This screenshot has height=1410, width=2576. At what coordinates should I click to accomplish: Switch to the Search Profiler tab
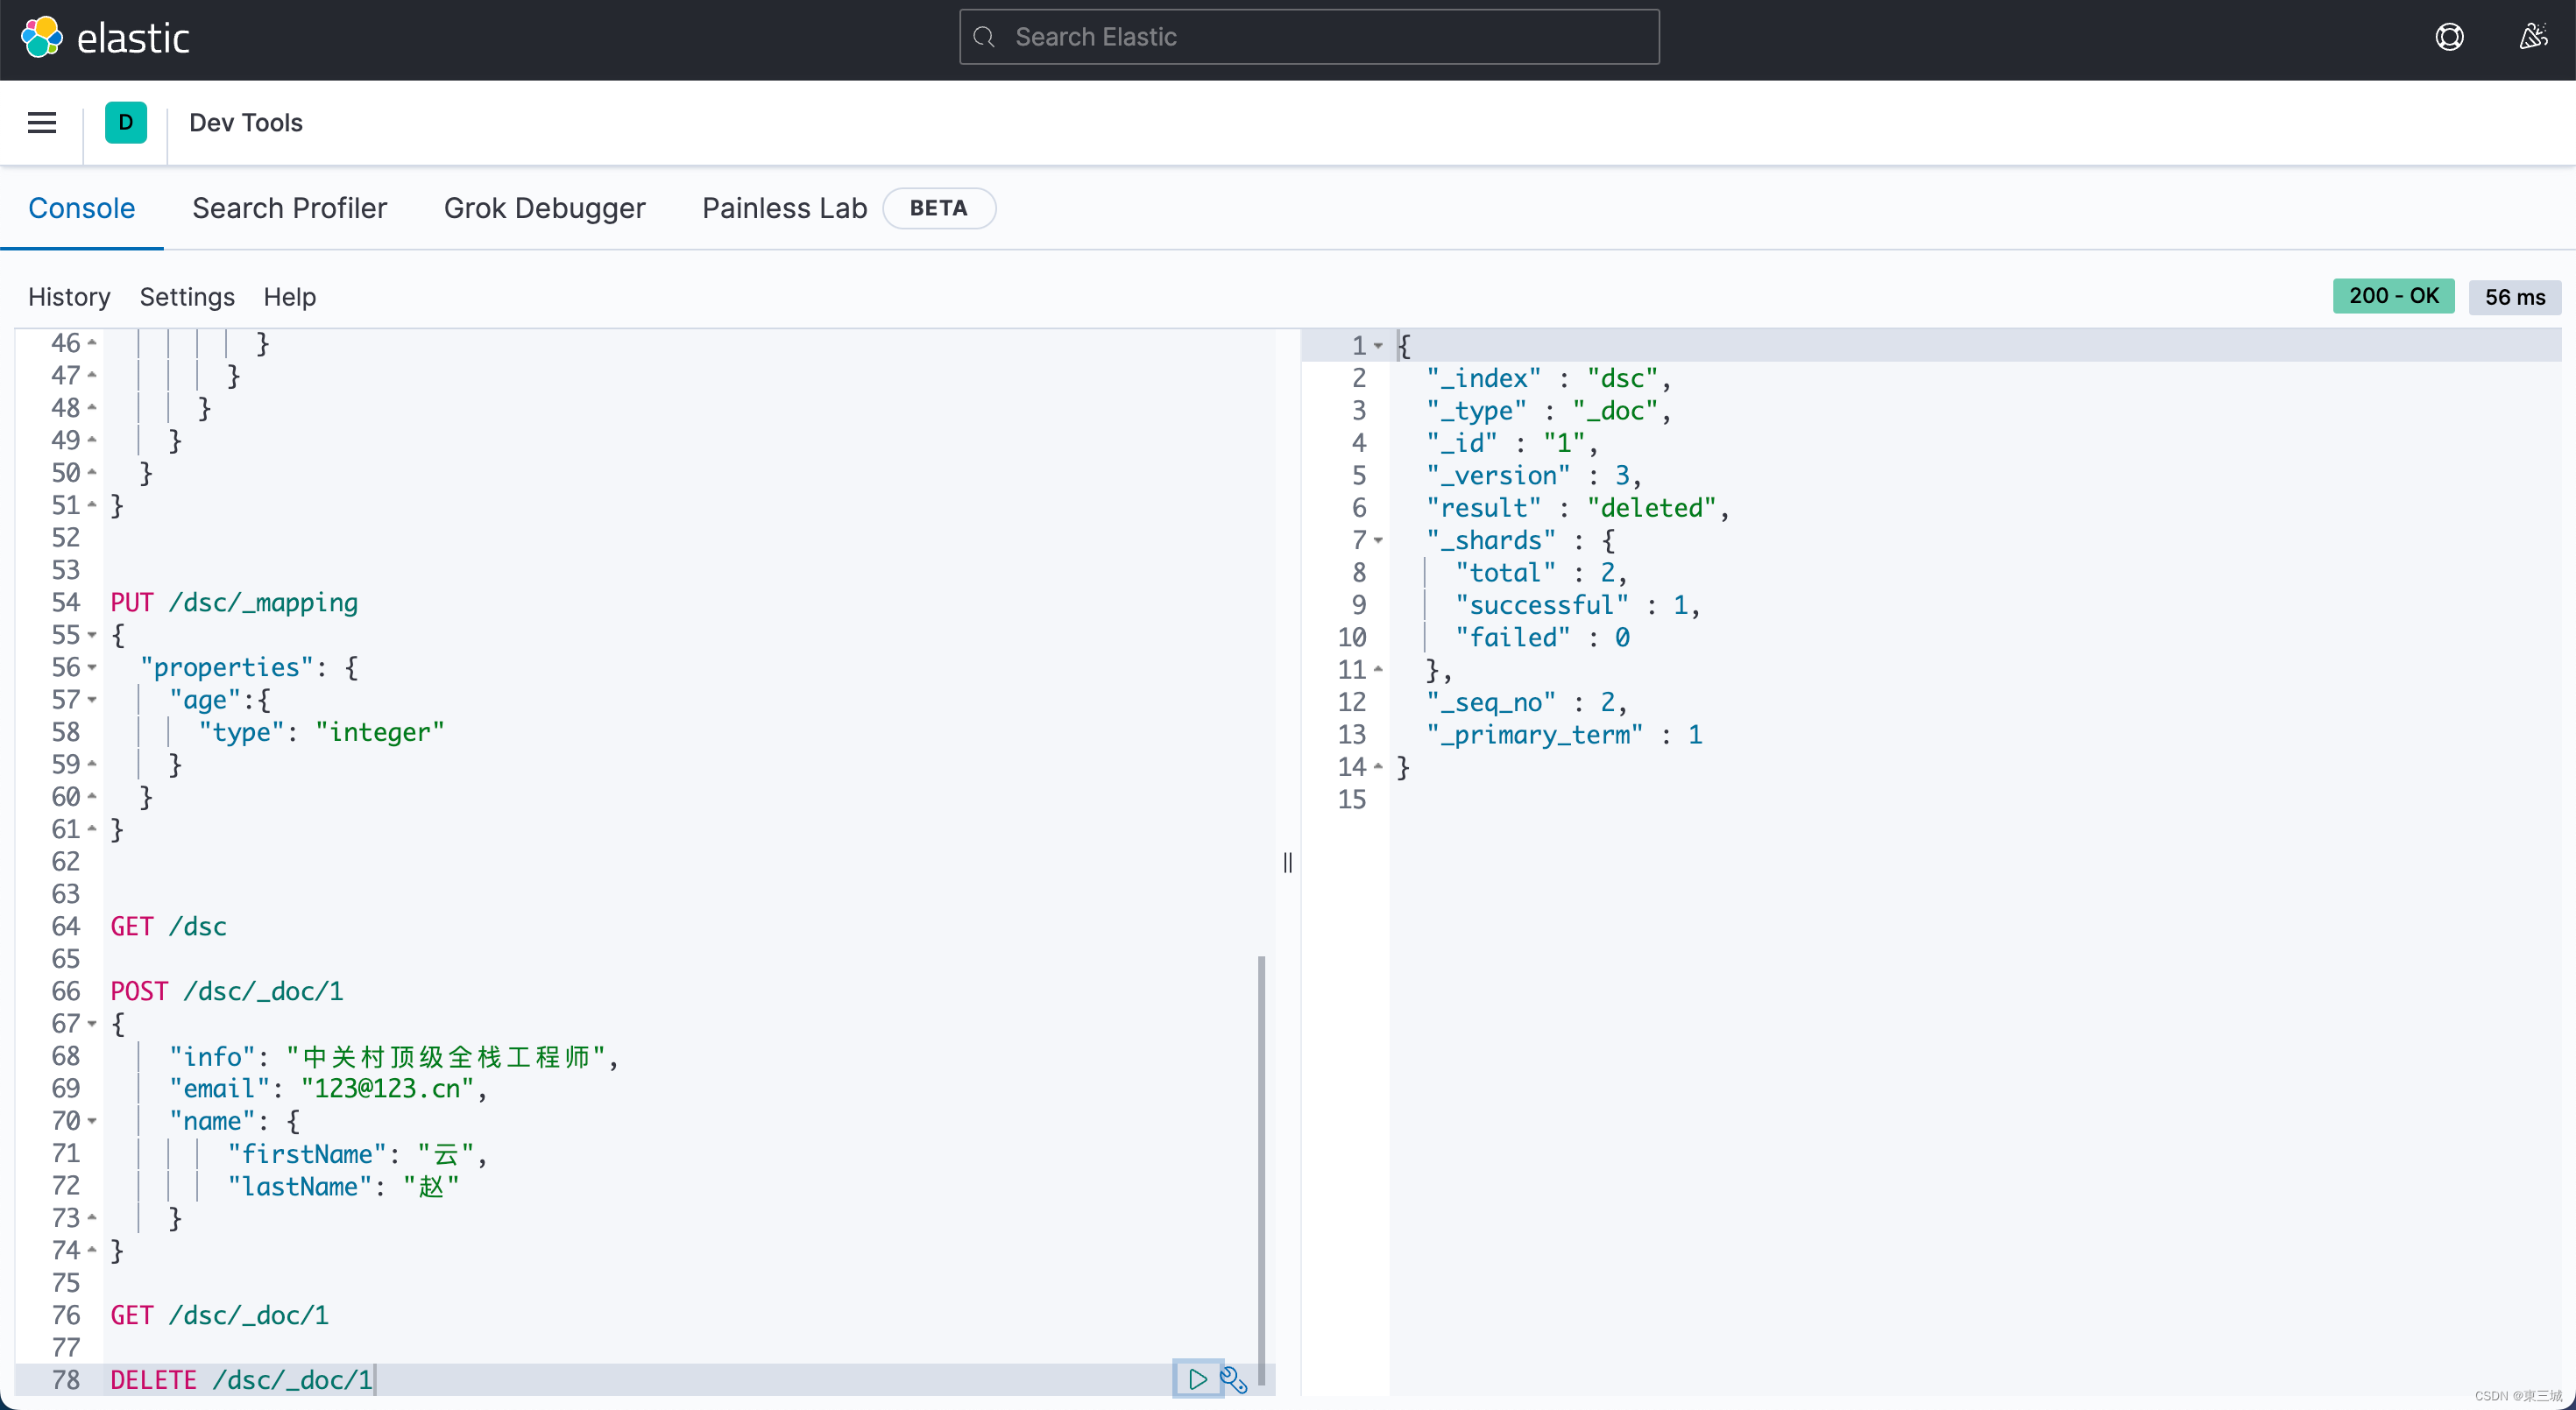(x=288, y=207)
